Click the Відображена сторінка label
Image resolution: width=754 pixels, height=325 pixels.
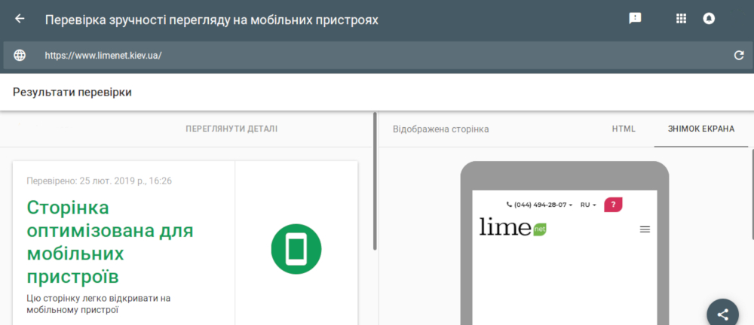[x=441, y=129]
